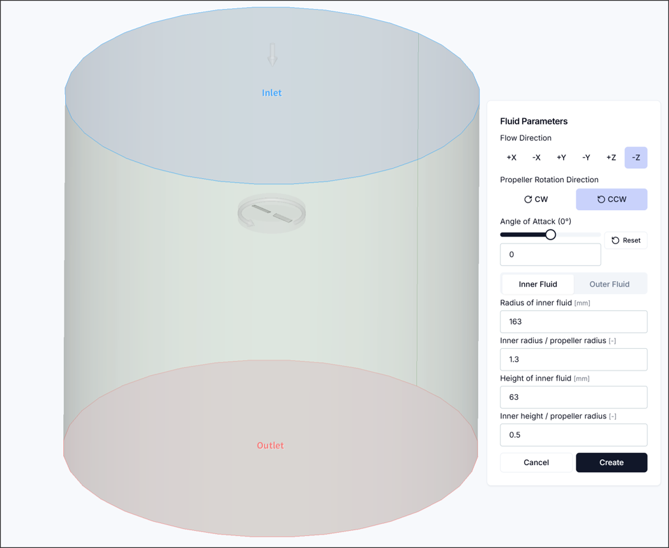Choose -Y flow direction

(586, 158)
